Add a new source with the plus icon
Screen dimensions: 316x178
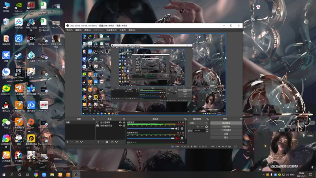[x=98, y=142]
